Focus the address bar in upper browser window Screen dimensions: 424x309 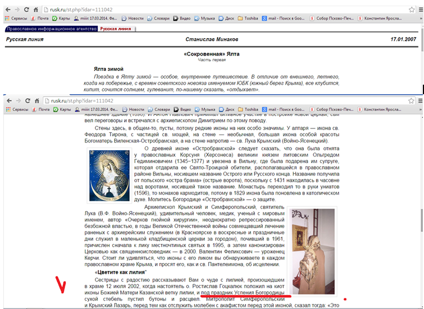pos(229,10)
